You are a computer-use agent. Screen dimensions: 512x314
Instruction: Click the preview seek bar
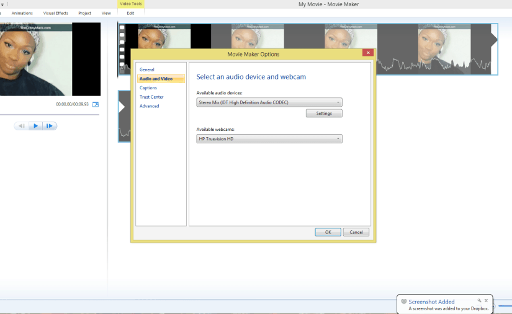pyautogui.click(x=50, y=115)
